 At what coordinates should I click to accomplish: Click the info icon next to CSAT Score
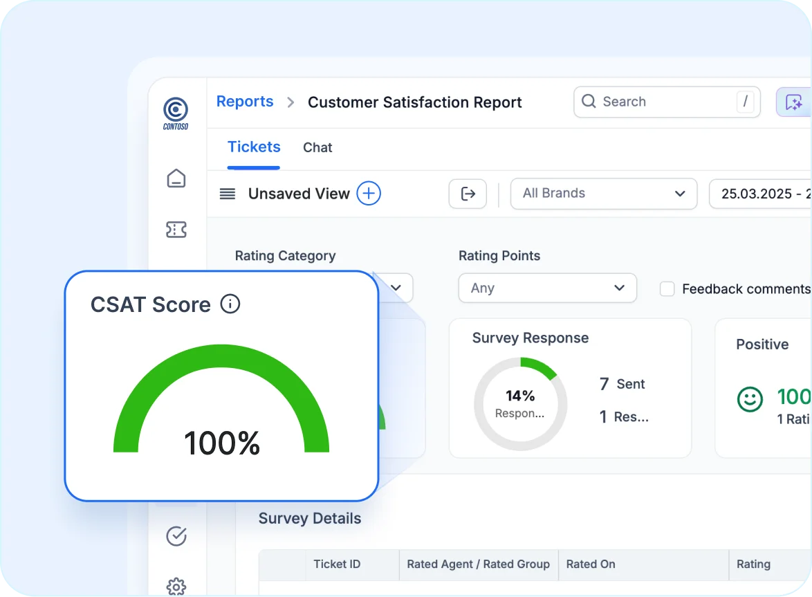(230, 304)
